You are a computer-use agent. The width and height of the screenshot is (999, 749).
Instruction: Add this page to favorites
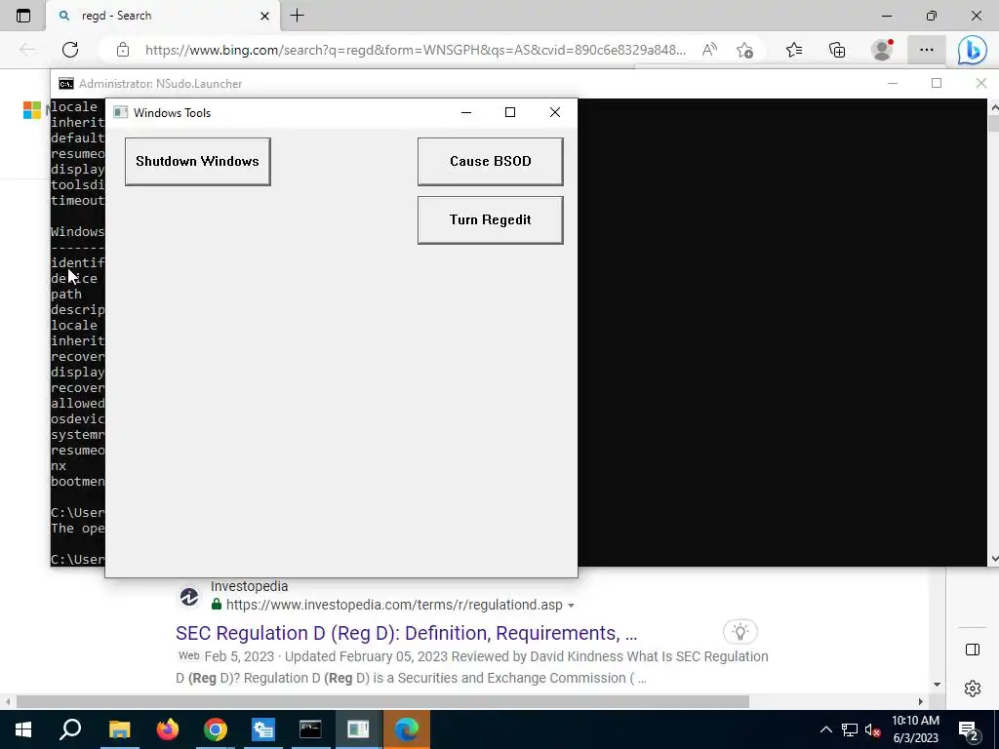(x=744, y=50)
